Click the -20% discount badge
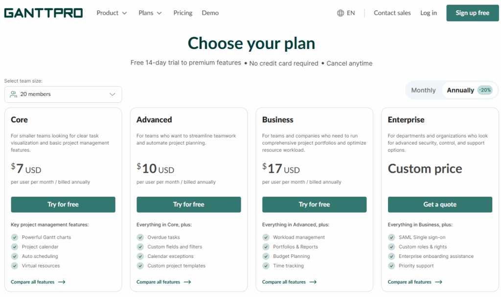Viewport: 501px width, 297px height. coord(485,90)
